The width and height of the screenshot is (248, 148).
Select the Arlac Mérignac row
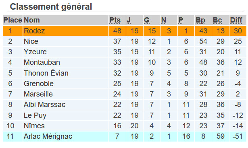pos(125,136)
